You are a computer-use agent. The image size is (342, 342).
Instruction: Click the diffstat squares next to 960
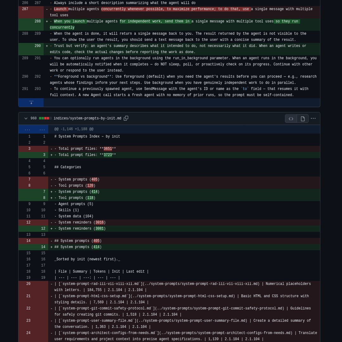45,118
